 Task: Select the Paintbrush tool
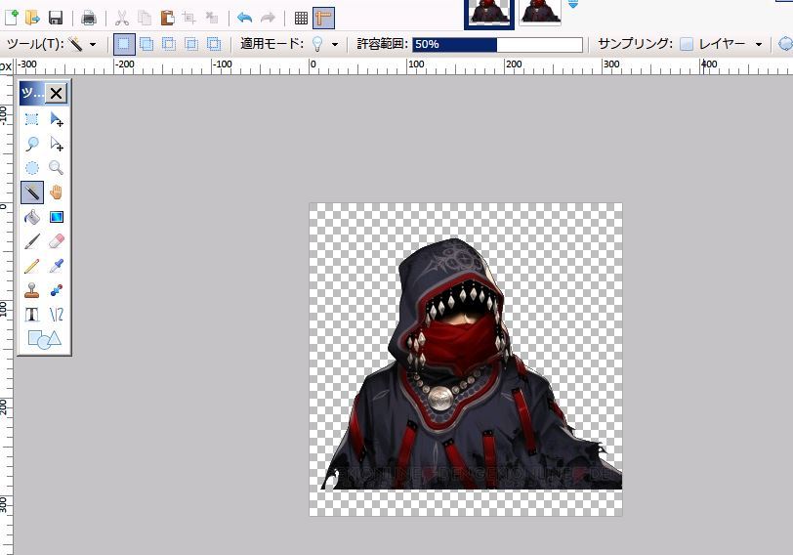(32, 241)
